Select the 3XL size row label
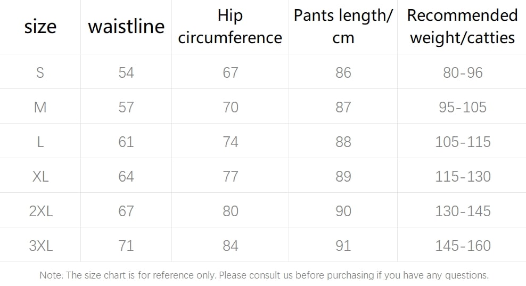 click(x=41, y=246)
